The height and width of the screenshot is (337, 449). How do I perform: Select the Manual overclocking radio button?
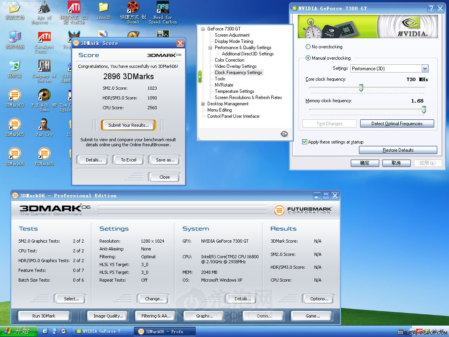pos(308,58)
